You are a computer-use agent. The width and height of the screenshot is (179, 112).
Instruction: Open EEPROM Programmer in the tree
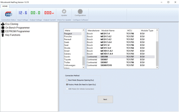tap(17, 31)
